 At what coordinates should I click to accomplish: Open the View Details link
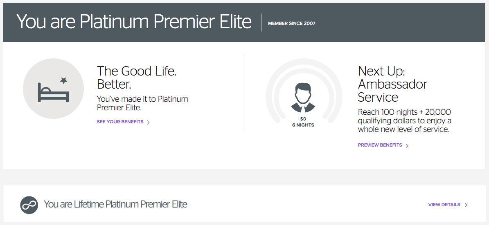(444, 205)
